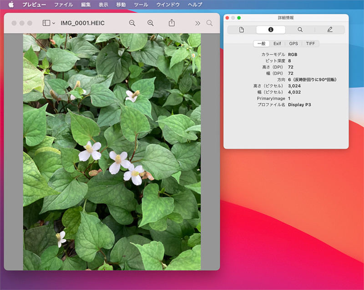Image resolution: width=364 pixels, height=290 pixels.
Task: Open the TIFF segment
Action: pyautogui.click(x=310, y=44)
